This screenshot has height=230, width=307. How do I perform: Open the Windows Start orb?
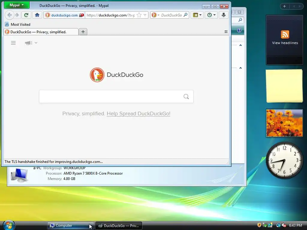[x=9, y=225]
